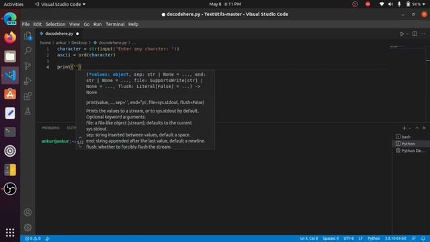Select the Python De... terminal entry
Screen dimensions: 430x242
[411, 151]
